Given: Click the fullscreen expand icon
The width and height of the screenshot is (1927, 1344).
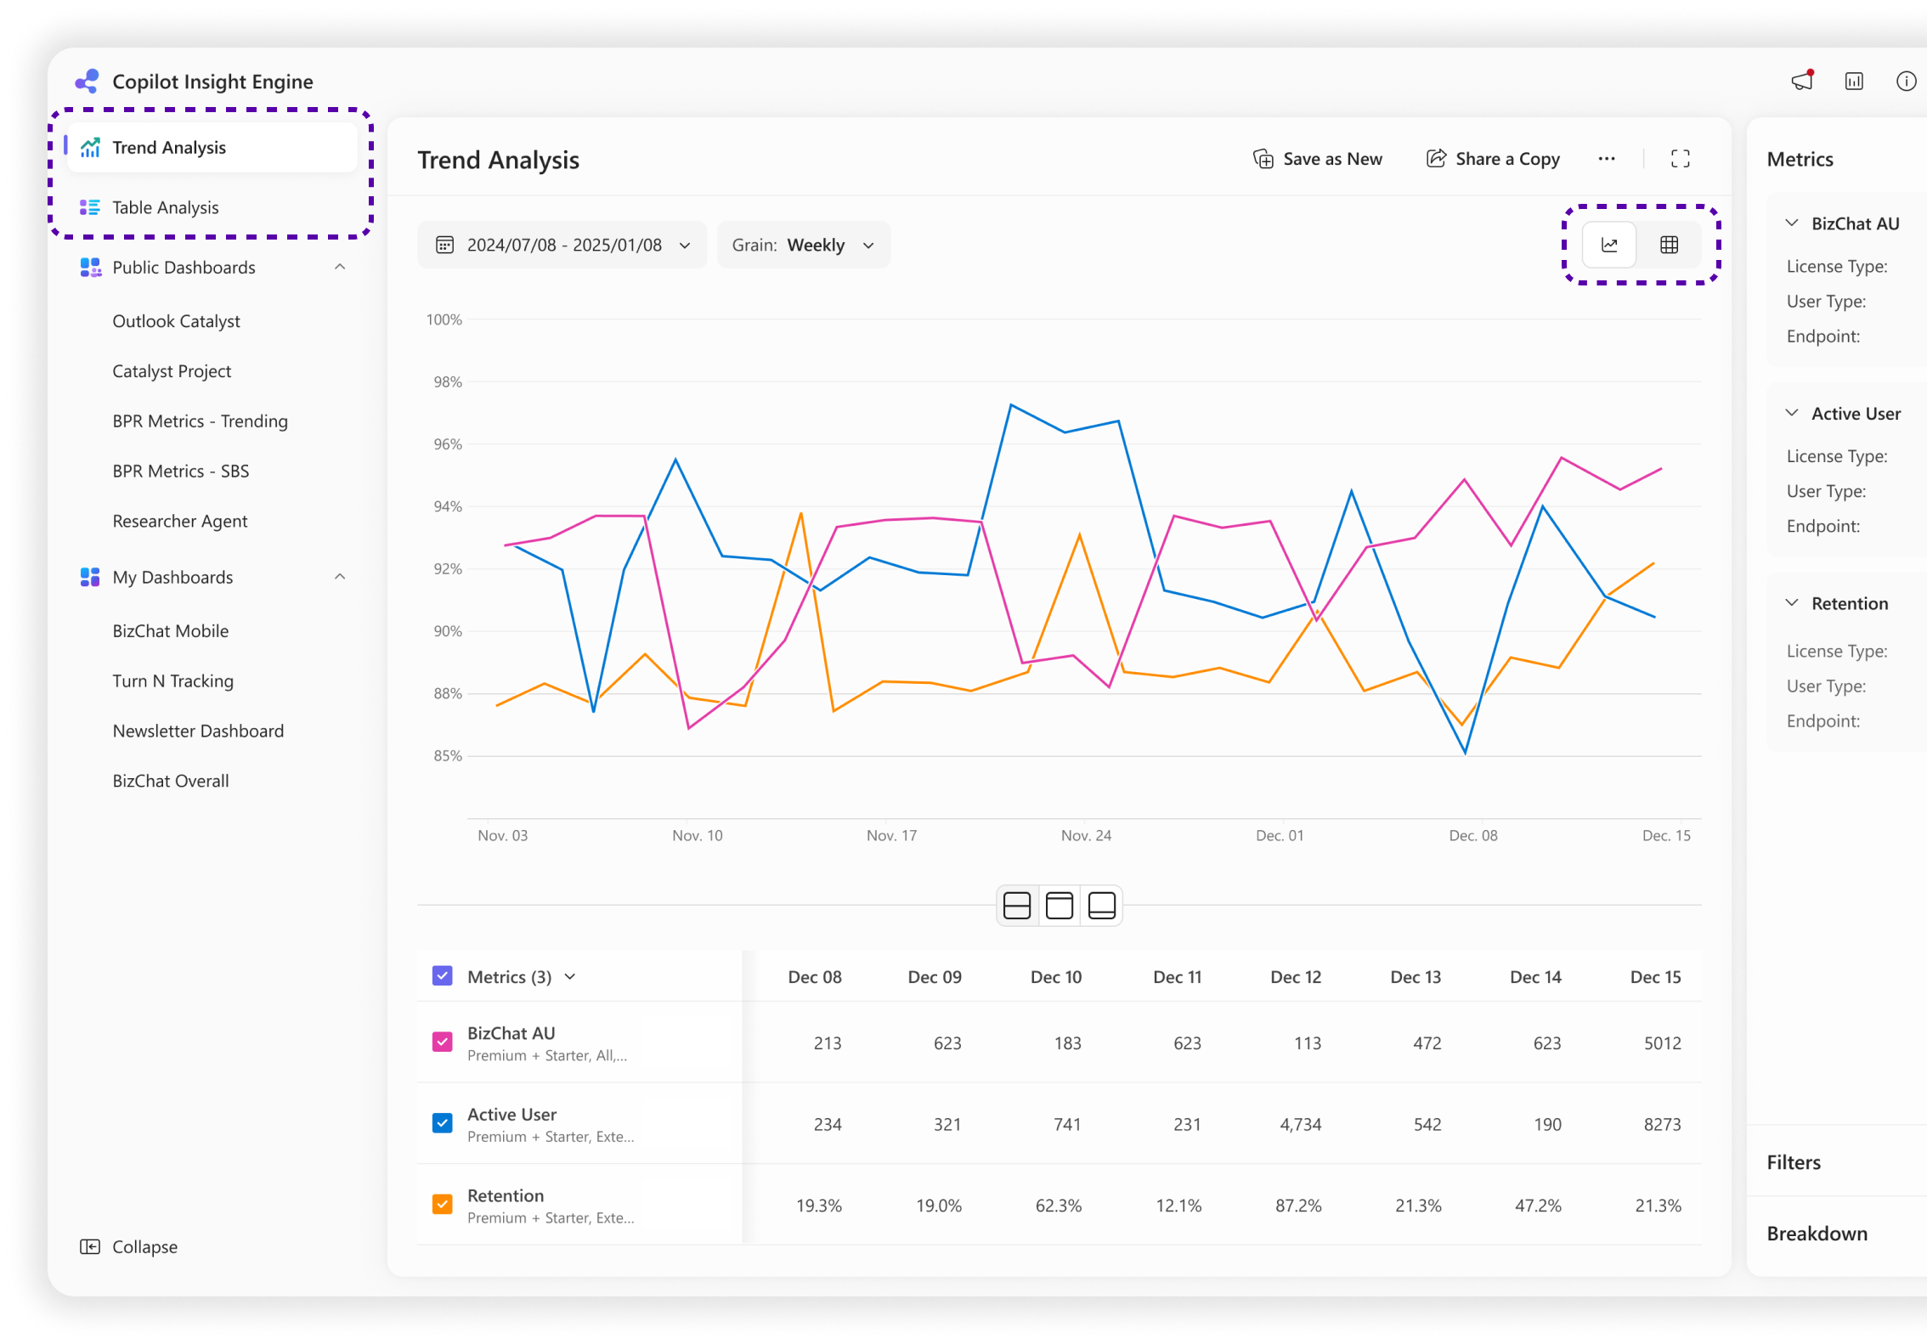Looking at the screenshot, I should click(x=1680, y=159).
